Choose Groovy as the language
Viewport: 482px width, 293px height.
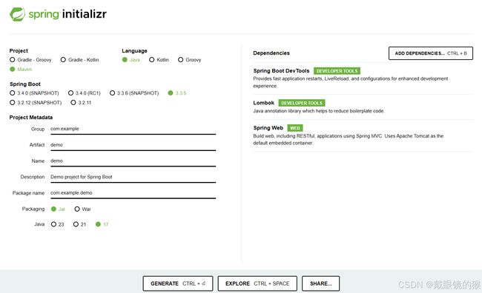coord(189,60)
